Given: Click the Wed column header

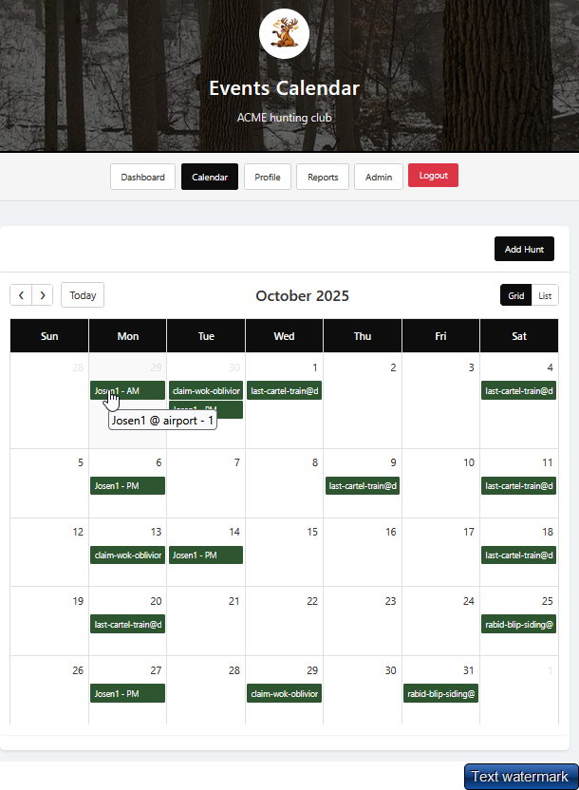Looking at the screenshot, I should pyautogui.click(x=284, y=336).
